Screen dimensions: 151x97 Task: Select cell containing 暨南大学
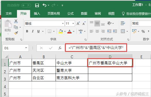pyautogui.click(x=72, y=70)
